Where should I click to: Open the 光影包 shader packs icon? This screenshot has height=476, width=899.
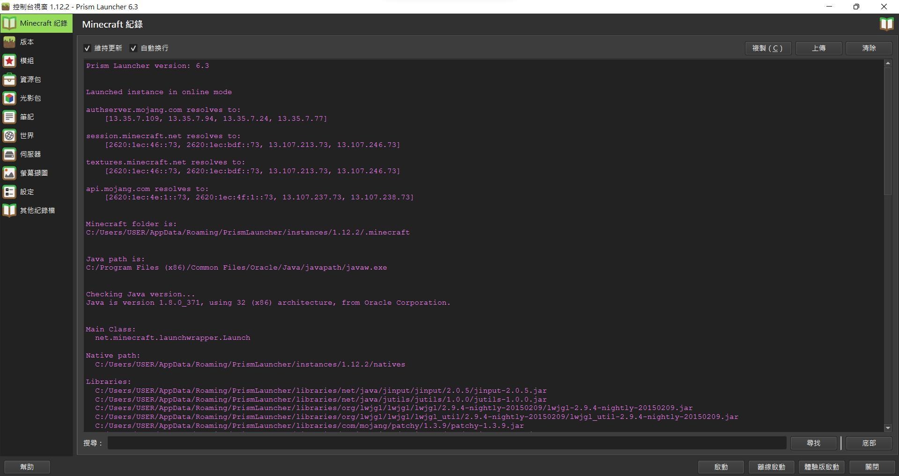pyautogui.click(x=9, y=98)
